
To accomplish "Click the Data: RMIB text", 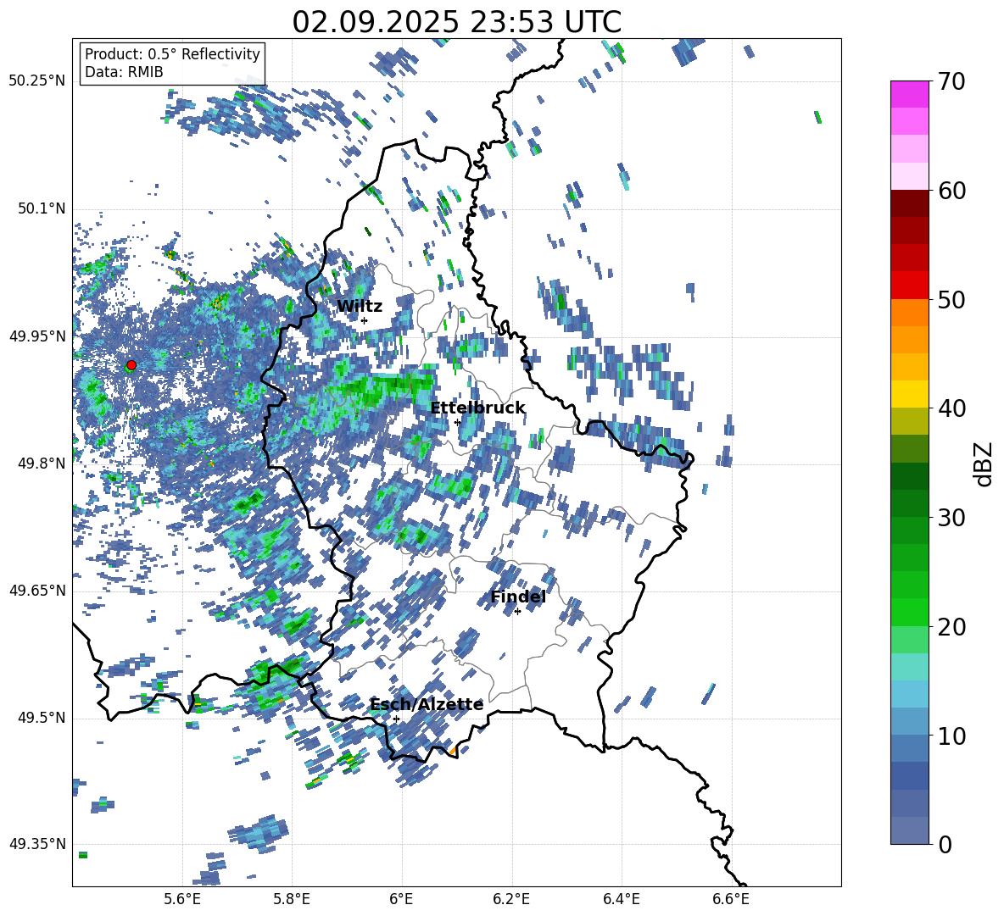I will 124,72.
